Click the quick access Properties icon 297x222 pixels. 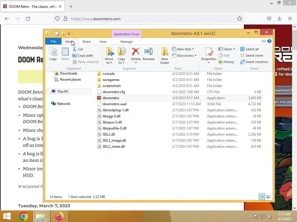57,34
